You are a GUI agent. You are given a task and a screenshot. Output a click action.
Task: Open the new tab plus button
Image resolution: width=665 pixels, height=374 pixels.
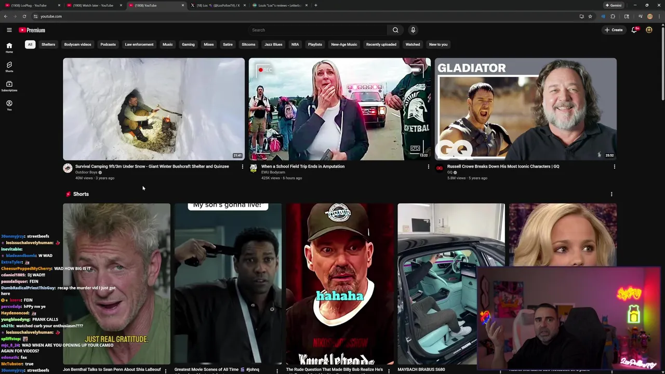[316, 5]
